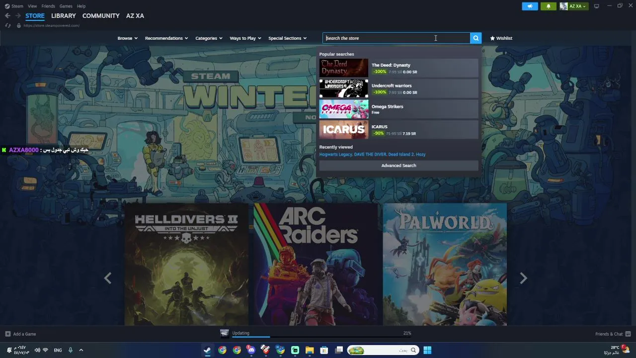This screenshot has height=358, width=636.
Task: Select the Undercroft warriors search result
Action: click(398, 89)
